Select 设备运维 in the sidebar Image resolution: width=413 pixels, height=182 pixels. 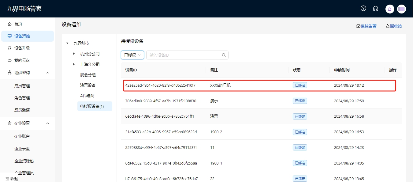point(28,36)
